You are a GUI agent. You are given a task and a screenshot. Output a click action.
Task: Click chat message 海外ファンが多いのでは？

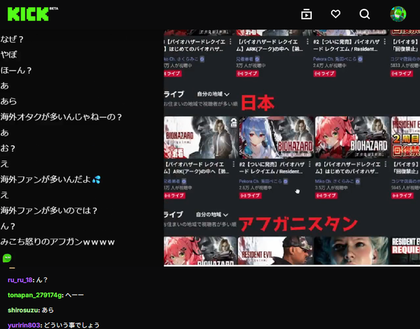(49, 210)
